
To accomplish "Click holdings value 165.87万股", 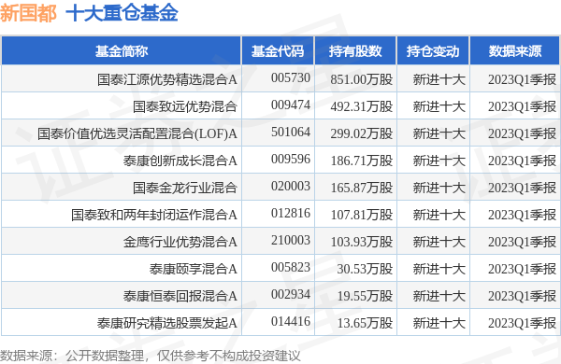I will click(x=361, y=188).
